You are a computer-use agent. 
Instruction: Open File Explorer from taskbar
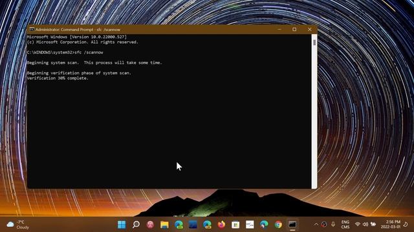coord(164,225)
